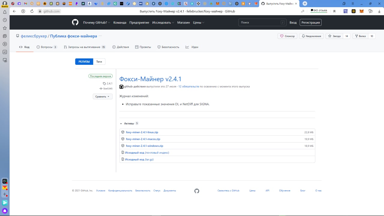Select the РЕЛИЗЫ toggle button
Viewport: 384px width, 216px height.
(84, 61)
